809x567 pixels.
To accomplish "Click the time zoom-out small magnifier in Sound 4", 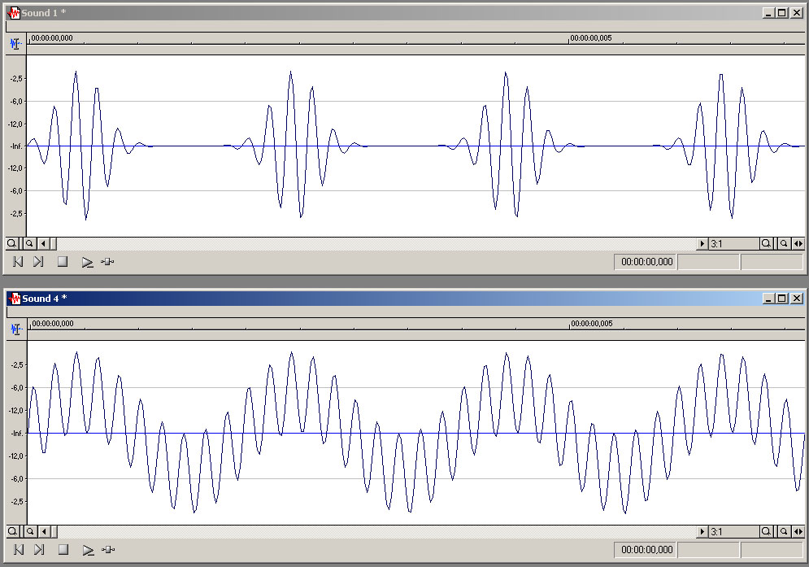I will coord(785,531).
